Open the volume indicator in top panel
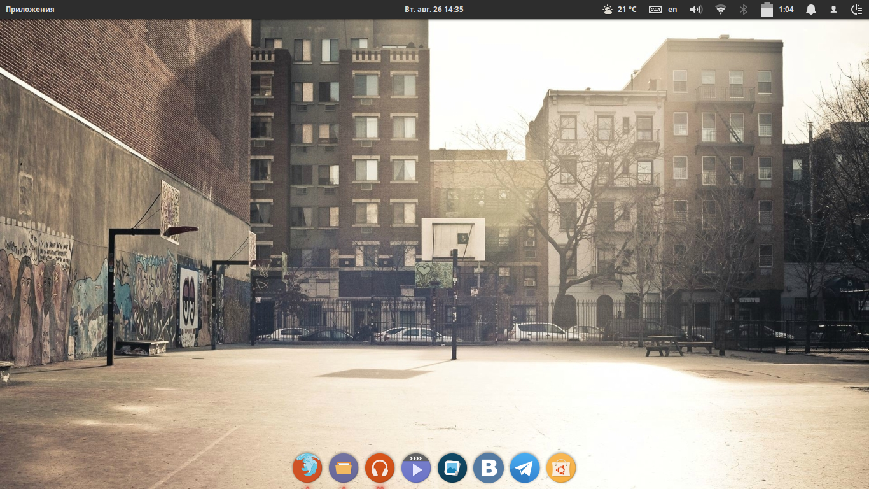The height and width of the screenshot is (489, 869). (x=696, y=10)
